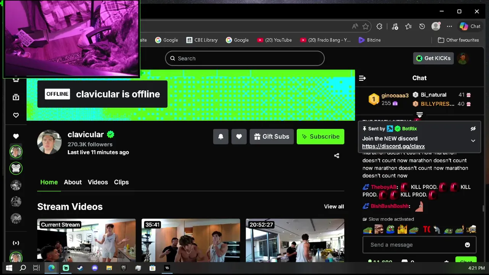
Task: Open Epic Games Launcher from taskbar
Action: click(123, 268)
